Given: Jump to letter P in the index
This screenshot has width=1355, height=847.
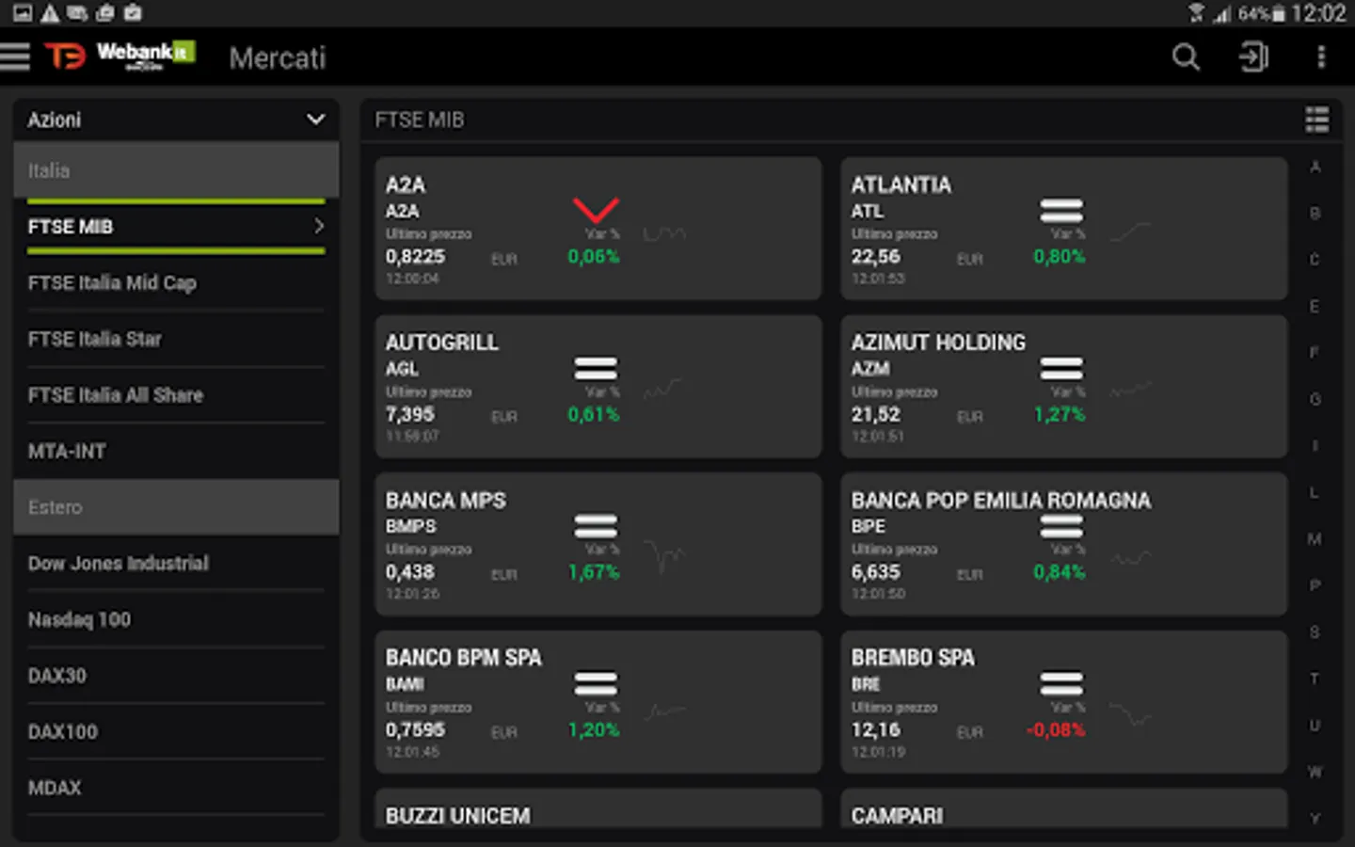Looking at the screenshot, I should point(1315,585).
